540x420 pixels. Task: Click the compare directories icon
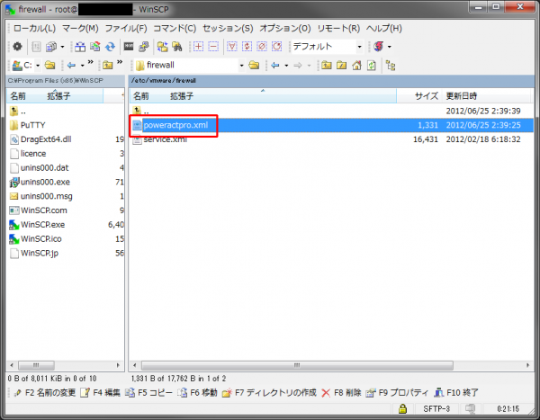[x=80, y=47]
